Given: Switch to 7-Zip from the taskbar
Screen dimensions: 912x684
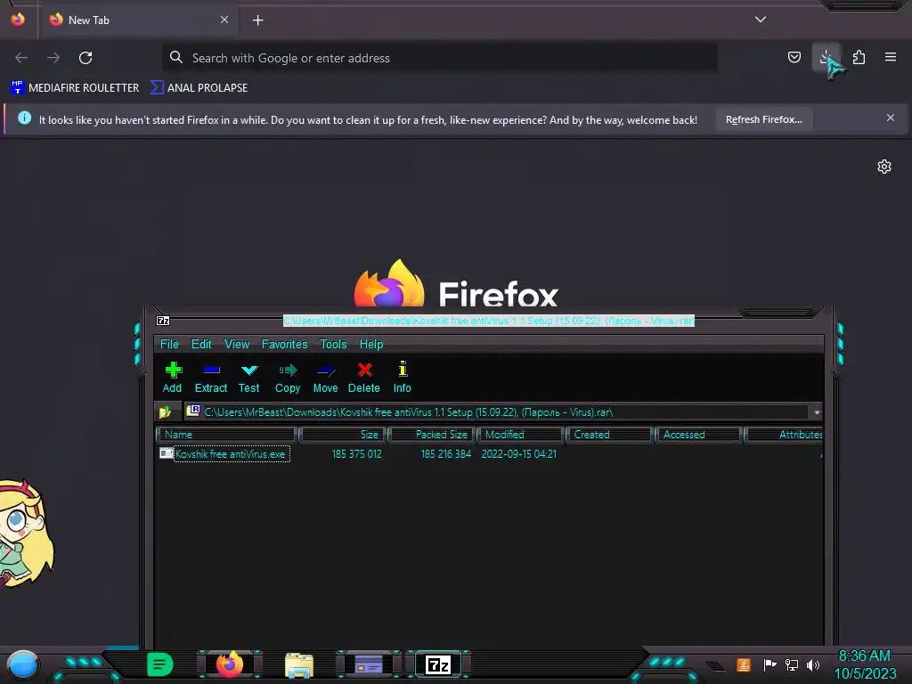Looking at the screenshot, I should 438,664.
